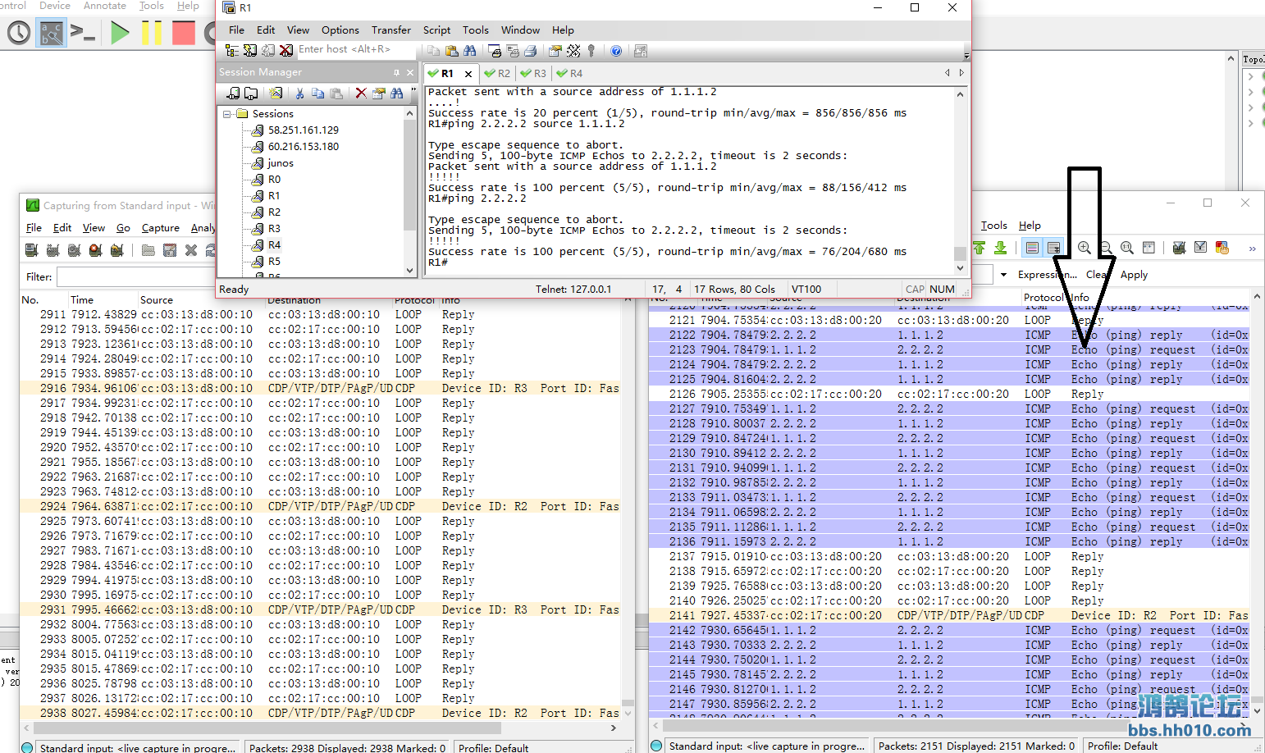This screenshot has height=753, width=1265.
Task: Open SecureCRT Transfer menu
Action: [391, 30]
